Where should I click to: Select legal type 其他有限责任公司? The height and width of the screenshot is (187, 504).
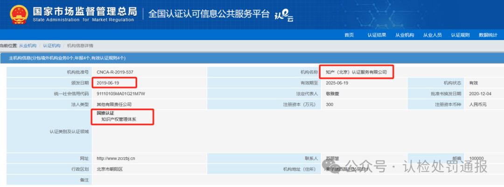click(114, 104)
